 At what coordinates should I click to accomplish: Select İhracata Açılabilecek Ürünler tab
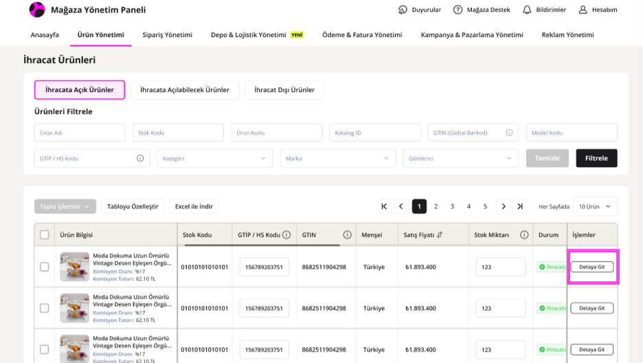(x=185, y=90)
